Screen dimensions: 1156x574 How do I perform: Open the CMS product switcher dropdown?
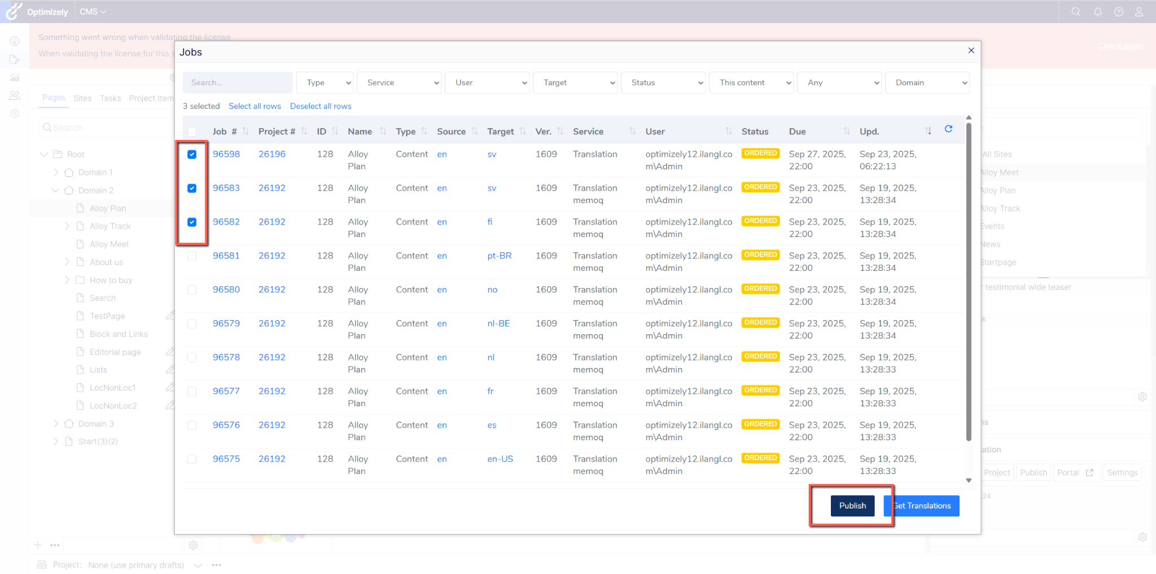(x=93, y=12)
